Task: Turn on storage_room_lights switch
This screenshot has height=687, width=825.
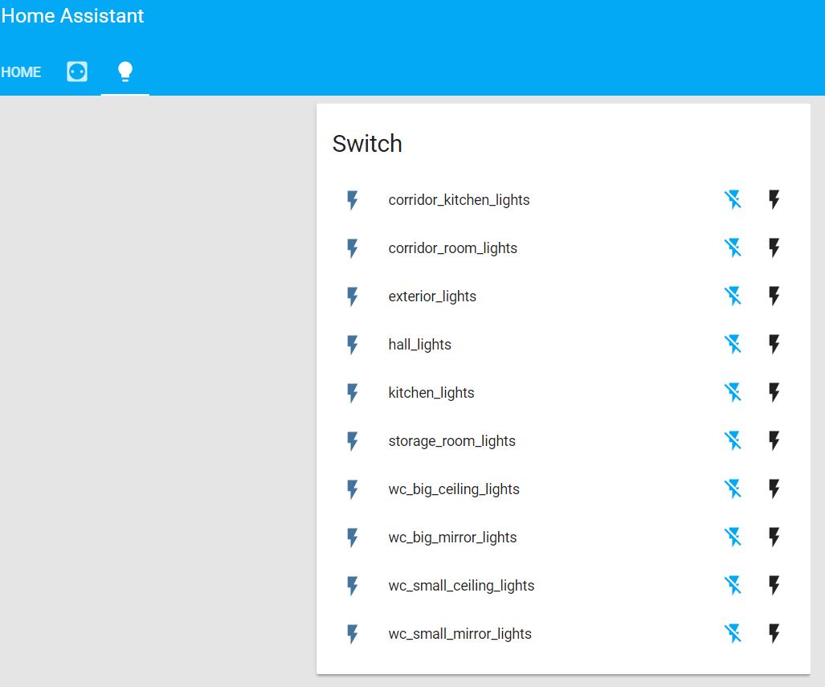Action: pyautogui.click(x=774, y=441)
